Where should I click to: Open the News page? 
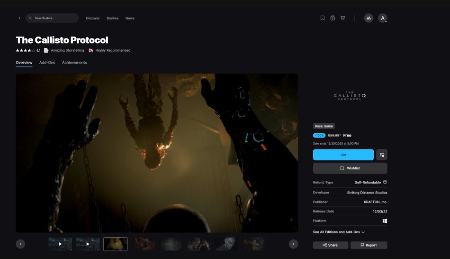pos(130,18)
